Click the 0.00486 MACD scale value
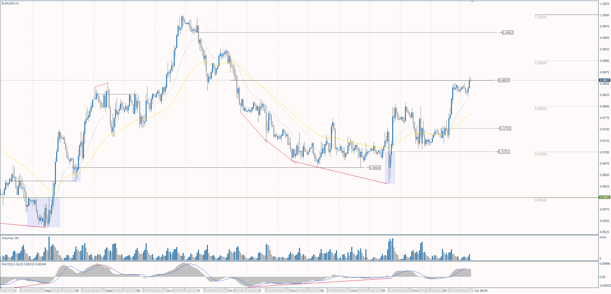The height and width of the screenshot is (294, 611). 605,264
